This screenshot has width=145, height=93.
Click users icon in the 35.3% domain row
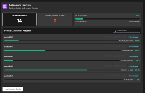tap(116, 46)
